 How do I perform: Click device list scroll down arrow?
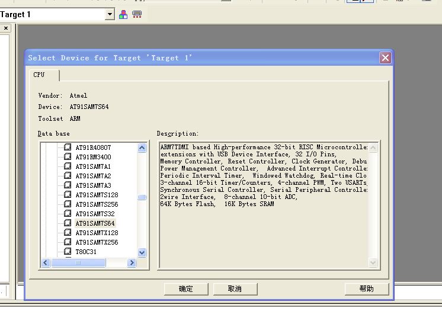142,252
